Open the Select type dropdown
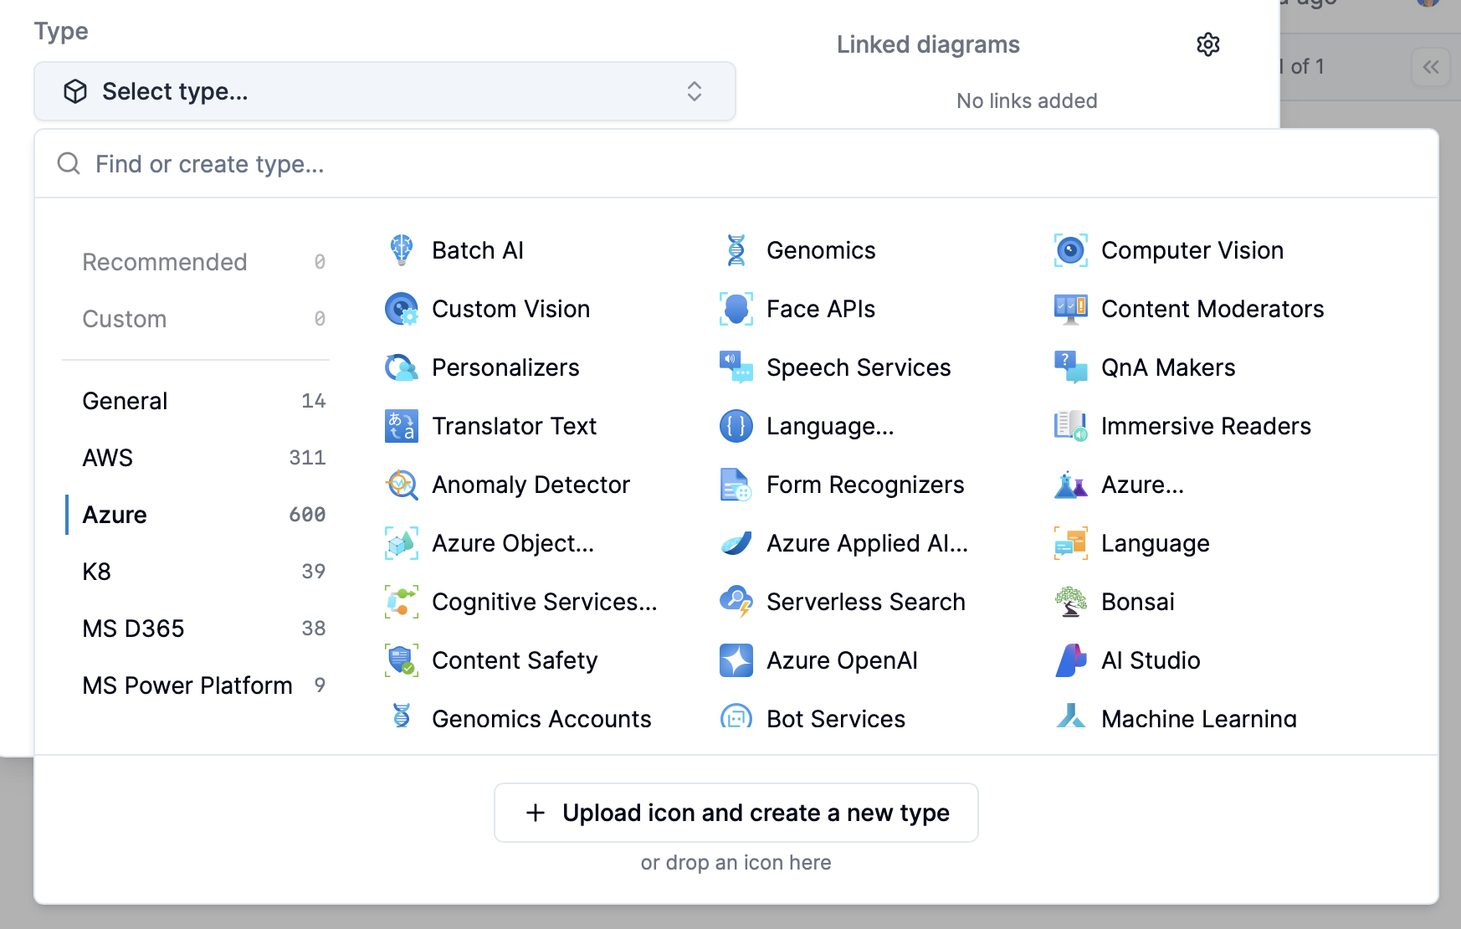 [x=383, y=90]
